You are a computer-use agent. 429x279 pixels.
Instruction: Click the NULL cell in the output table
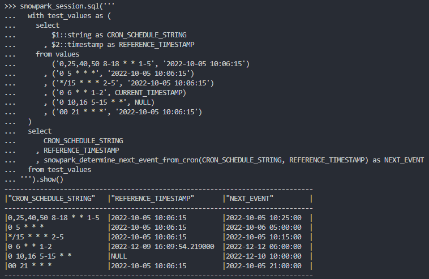pyautogui.click(x=119, y=256)
